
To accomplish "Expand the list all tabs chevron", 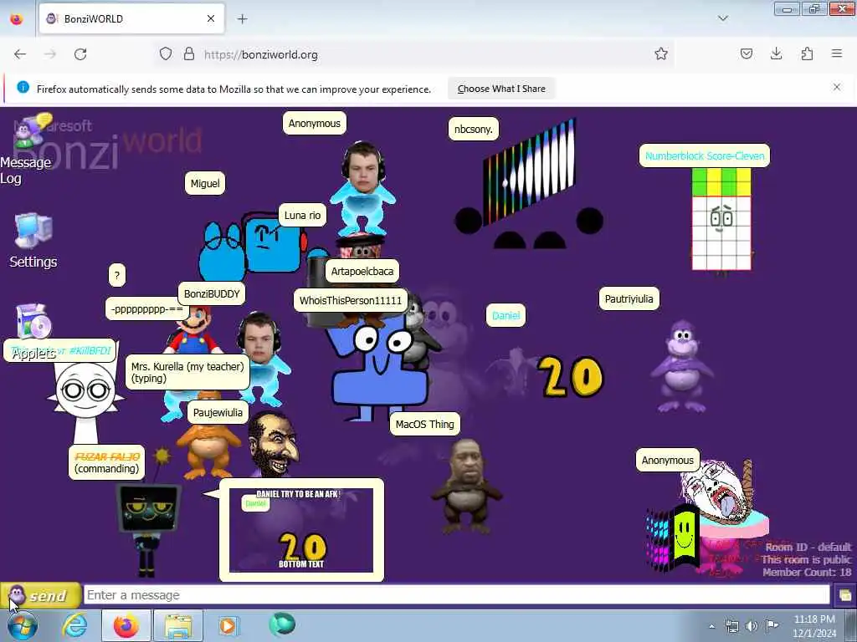I will [x=722, y=18].
